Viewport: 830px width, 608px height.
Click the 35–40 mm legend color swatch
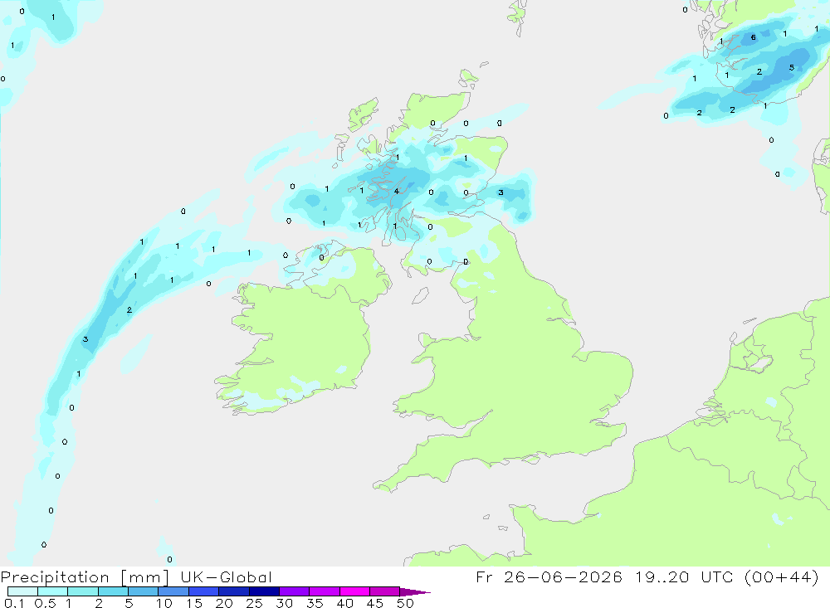(325, 591)
